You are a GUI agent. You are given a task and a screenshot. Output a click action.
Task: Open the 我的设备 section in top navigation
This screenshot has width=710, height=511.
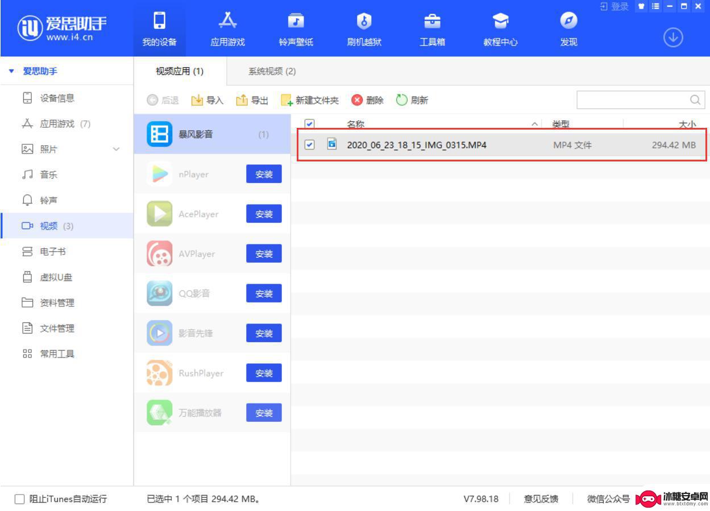159,29
